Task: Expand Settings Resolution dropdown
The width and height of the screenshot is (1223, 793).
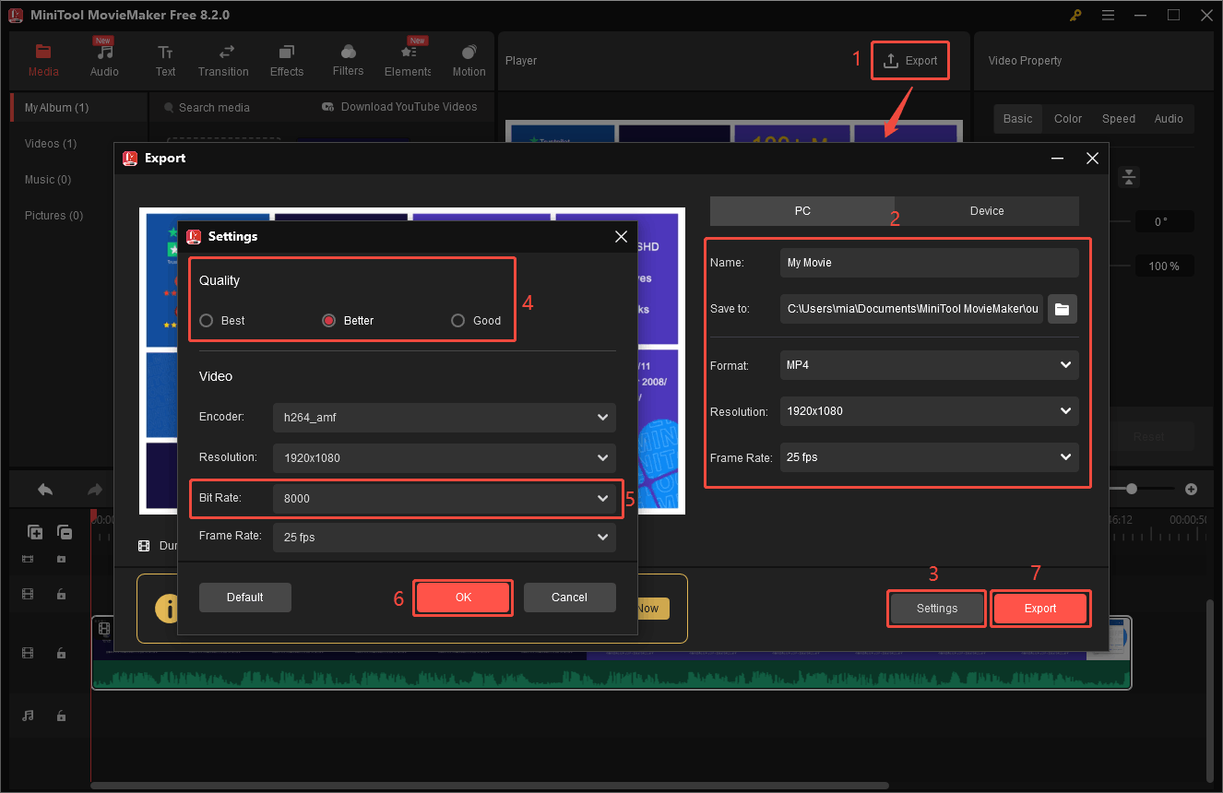Action: click(x=445, y=457)
